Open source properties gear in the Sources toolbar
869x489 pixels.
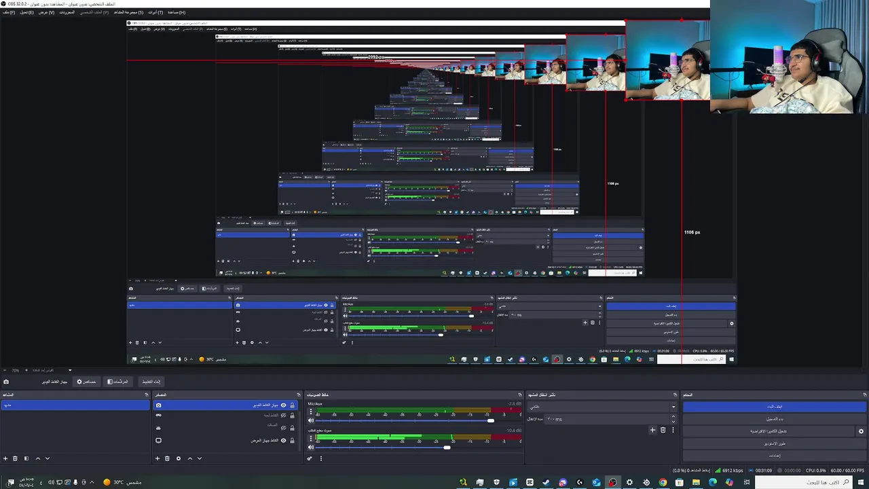pyautogui.click(x=179, y=458)
